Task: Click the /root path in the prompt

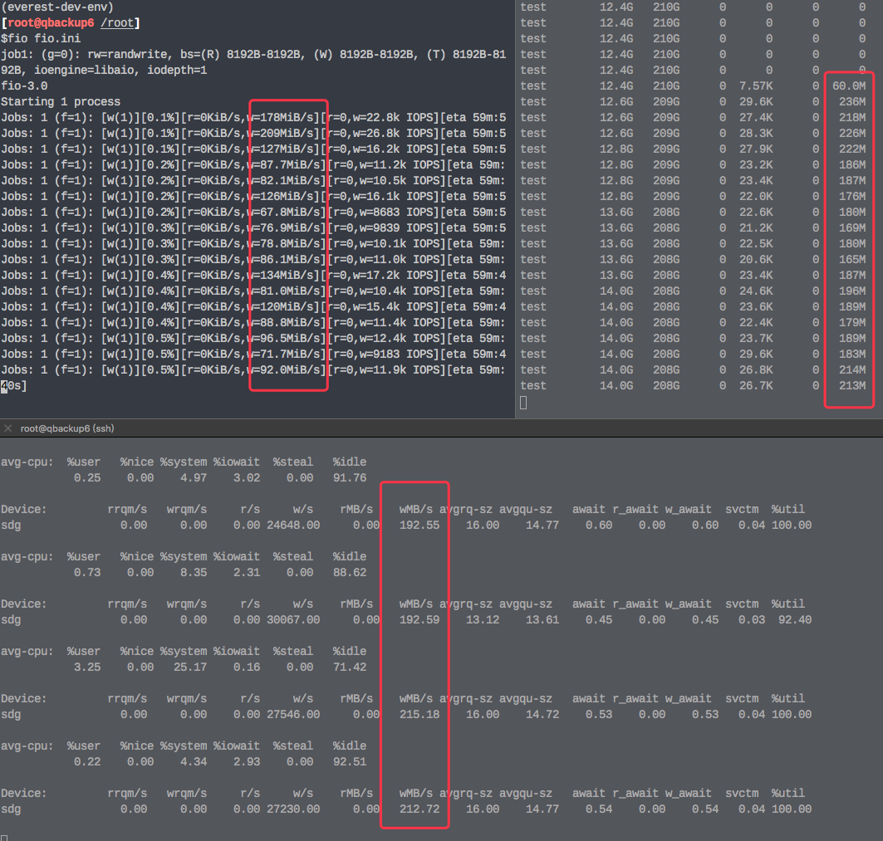Action: (x=118, y=22)
